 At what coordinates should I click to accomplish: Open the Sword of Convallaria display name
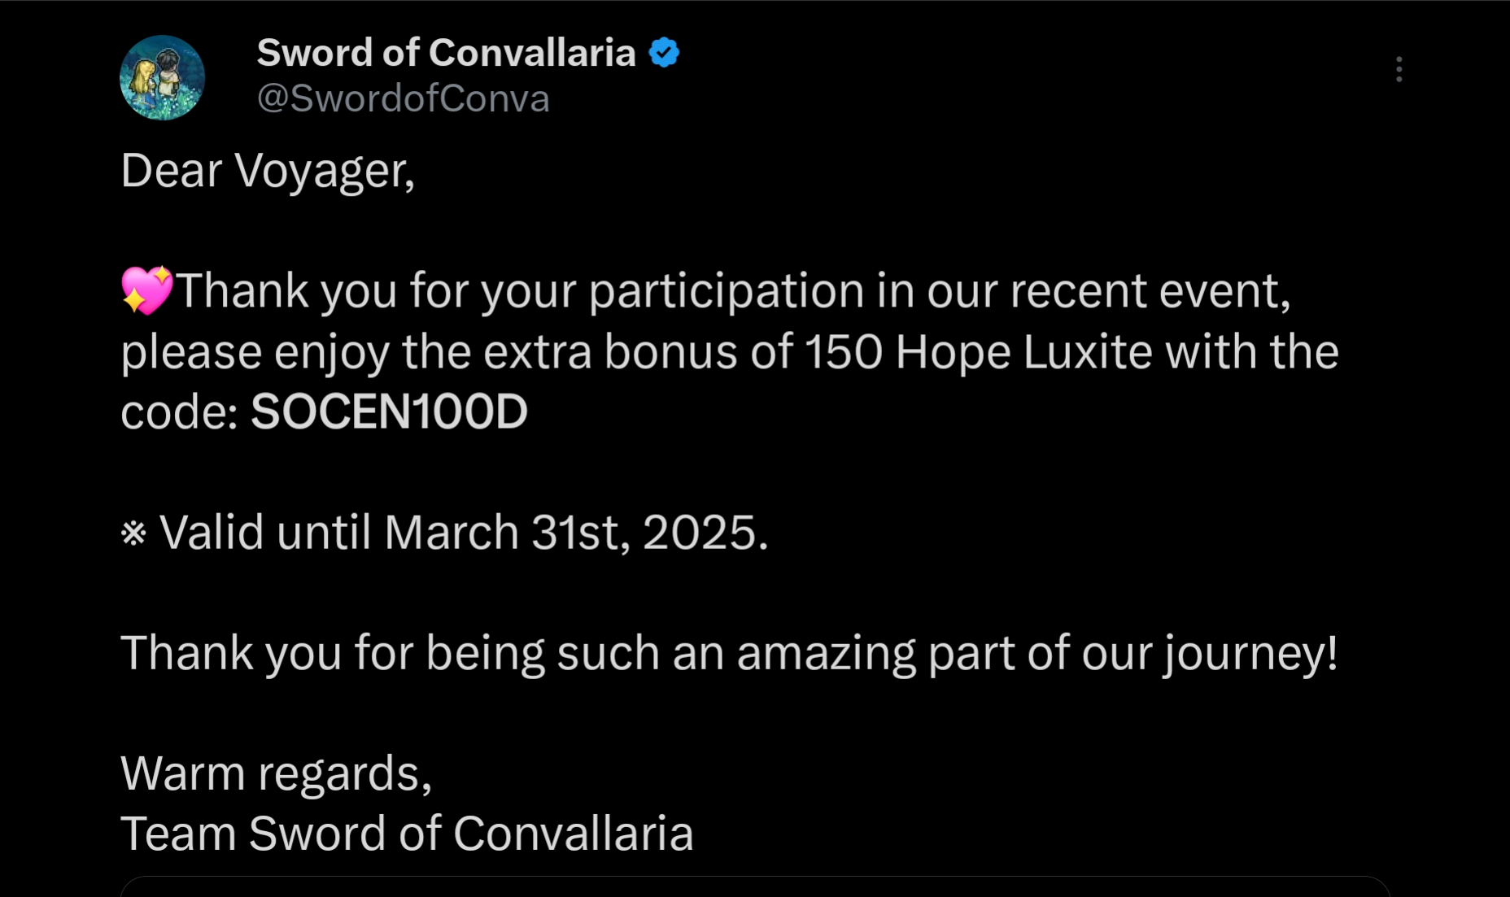[x=446, y=53]
